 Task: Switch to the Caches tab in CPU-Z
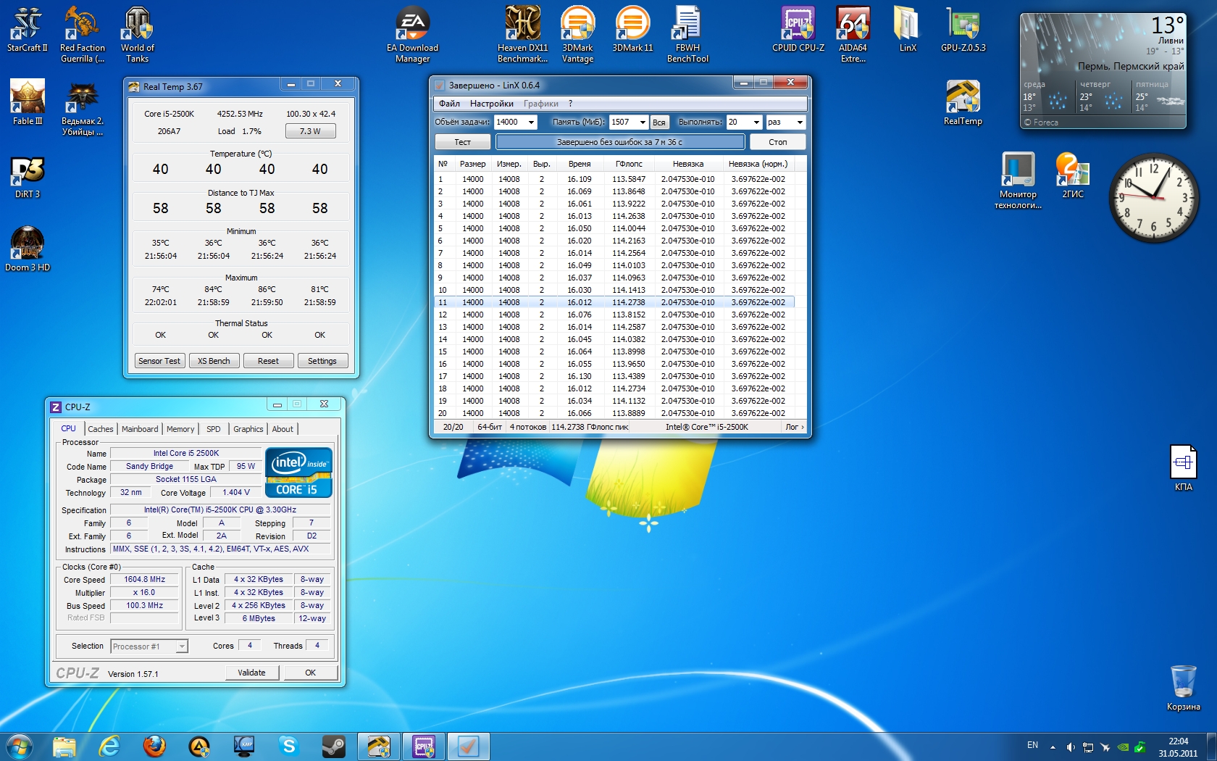click(x=101, y=429)
